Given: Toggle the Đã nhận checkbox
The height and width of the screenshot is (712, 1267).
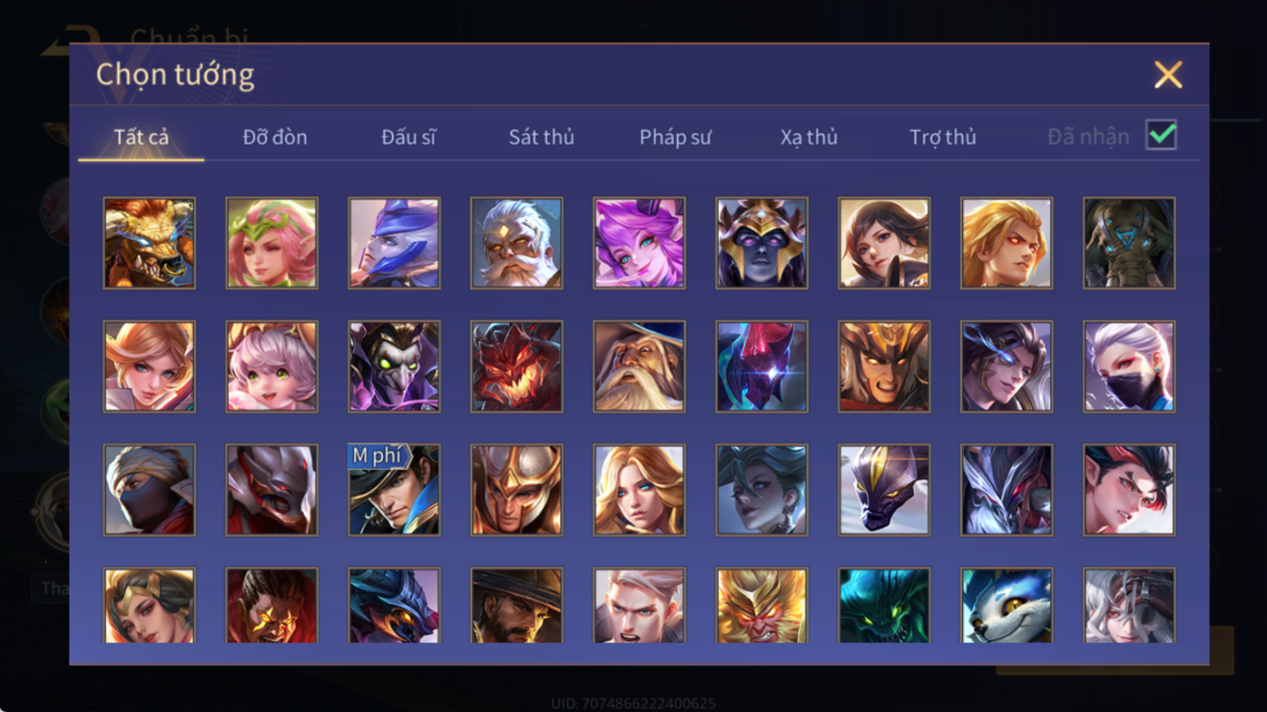Looking at the screenshot, I should click(x=1161, y=135).
